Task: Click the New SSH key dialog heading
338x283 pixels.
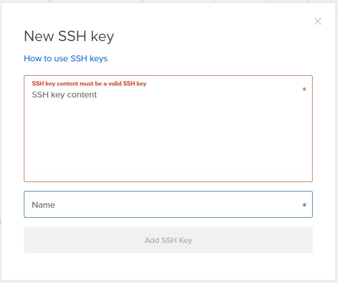Action: tap(69, 36)
